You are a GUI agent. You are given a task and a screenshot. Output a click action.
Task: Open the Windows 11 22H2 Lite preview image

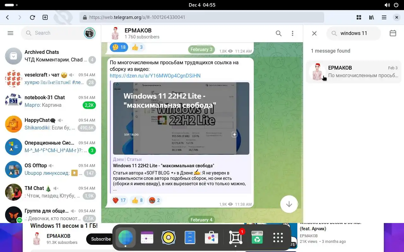181,118
